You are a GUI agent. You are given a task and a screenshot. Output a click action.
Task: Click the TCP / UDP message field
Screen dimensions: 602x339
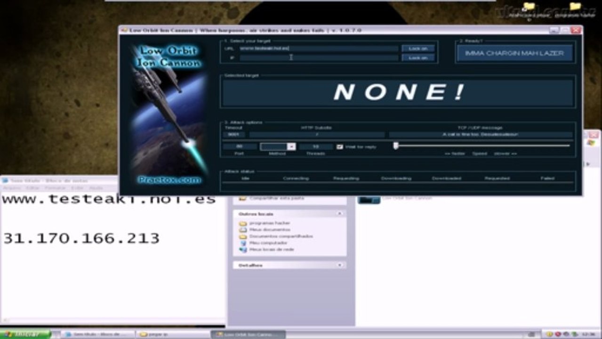click(481, 135)
